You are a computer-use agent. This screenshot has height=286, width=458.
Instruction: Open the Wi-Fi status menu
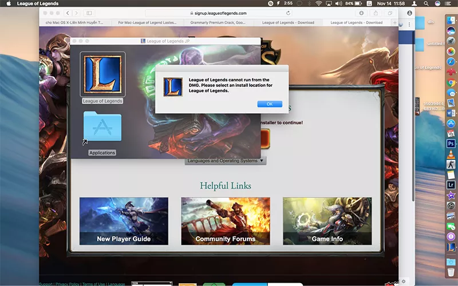(x=319, y=3)
